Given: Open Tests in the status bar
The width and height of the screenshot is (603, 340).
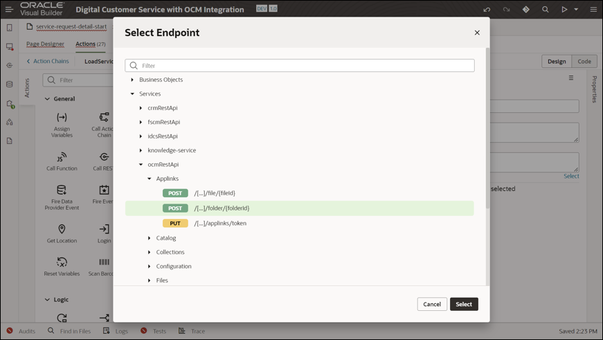Looking at the screenshot, I should click(154, 331).
